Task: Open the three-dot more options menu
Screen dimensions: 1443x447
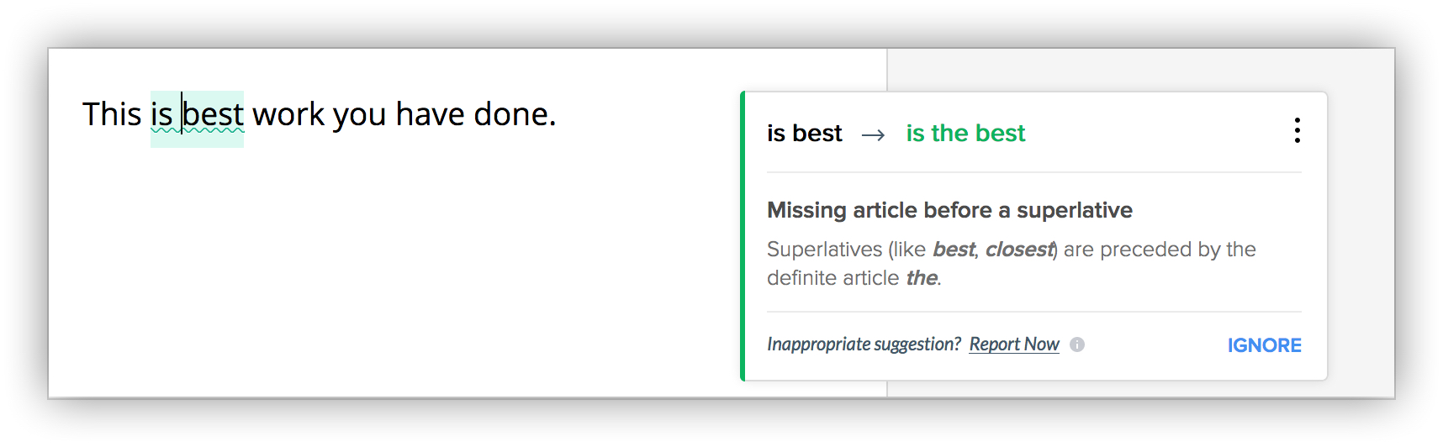Action: pyautogui.click(x=1297, y=130)
